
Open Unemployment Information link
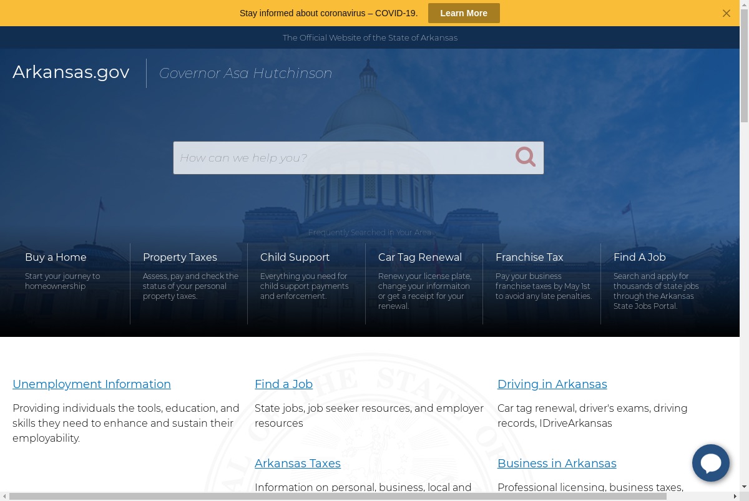coord(92,384)
